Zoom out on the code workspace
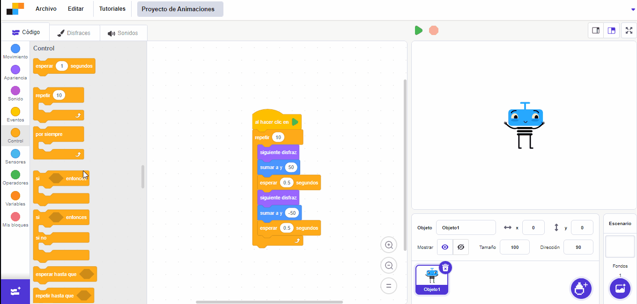637x304 pixels. (389, 265)
